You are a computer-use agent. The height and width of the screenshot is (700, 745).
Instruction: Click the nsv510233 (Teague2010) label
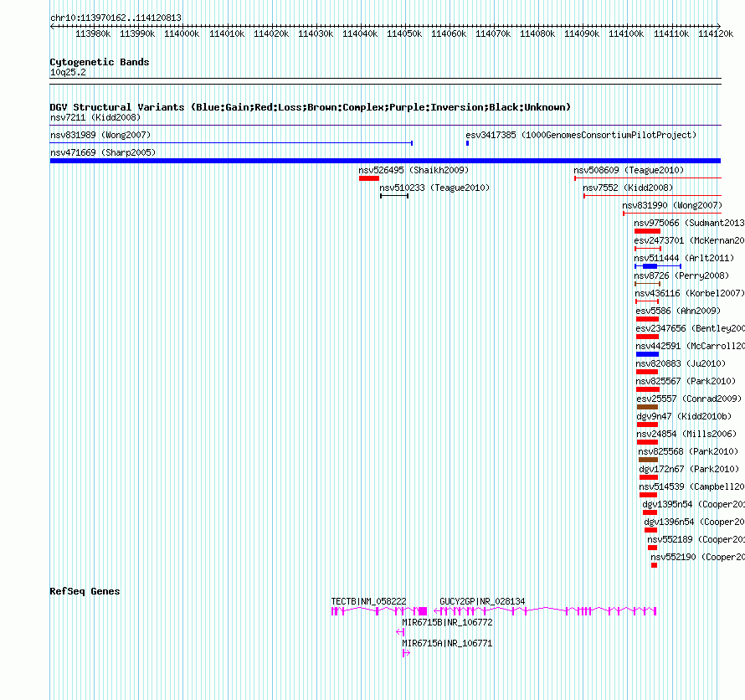(434, 188)
